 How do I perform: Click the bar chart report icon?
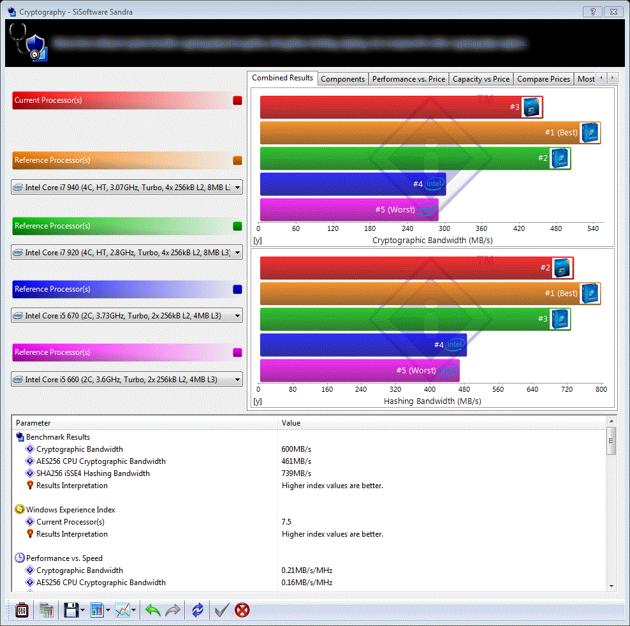click(97, 610)
